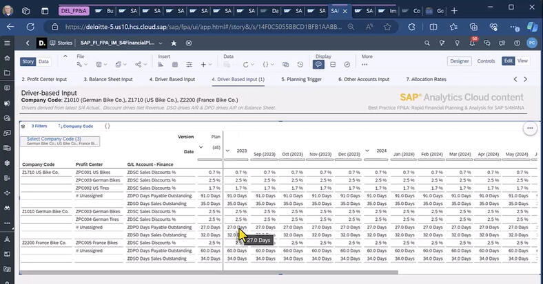Add page to browser favorites

[387, 27]
